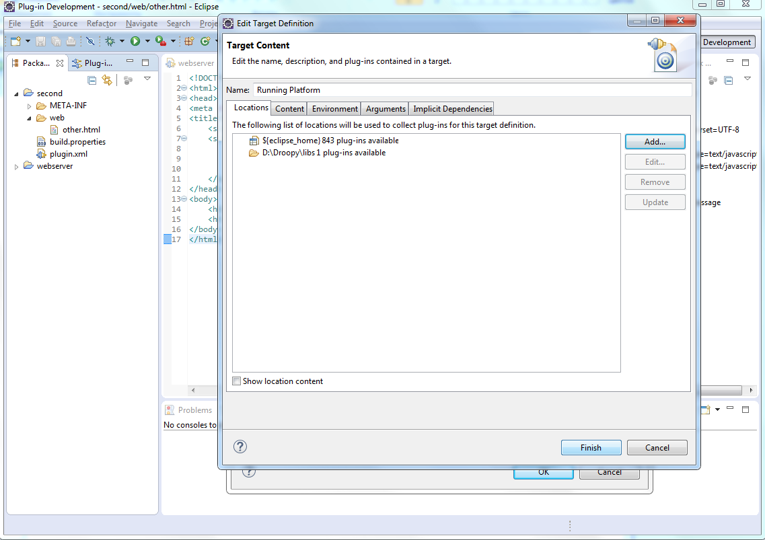The height and width of the screenshot is (540, 765).
Task: Click the dialog help question mark icon
Action: (x=240, y=447)
